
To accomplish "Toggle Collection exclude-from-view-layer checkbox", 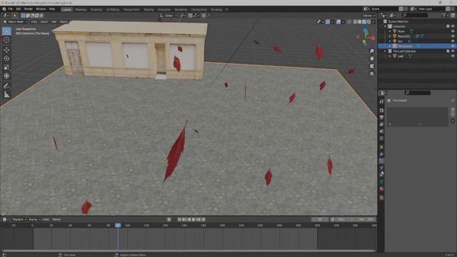I will click(448, 26).
